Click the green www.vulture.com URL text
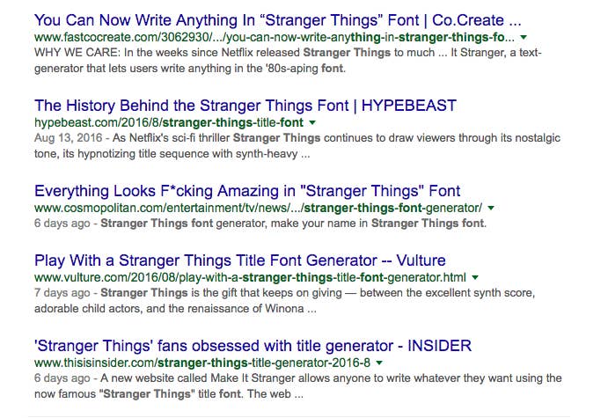This screenshot has width=608, height=418. [250, 277]
